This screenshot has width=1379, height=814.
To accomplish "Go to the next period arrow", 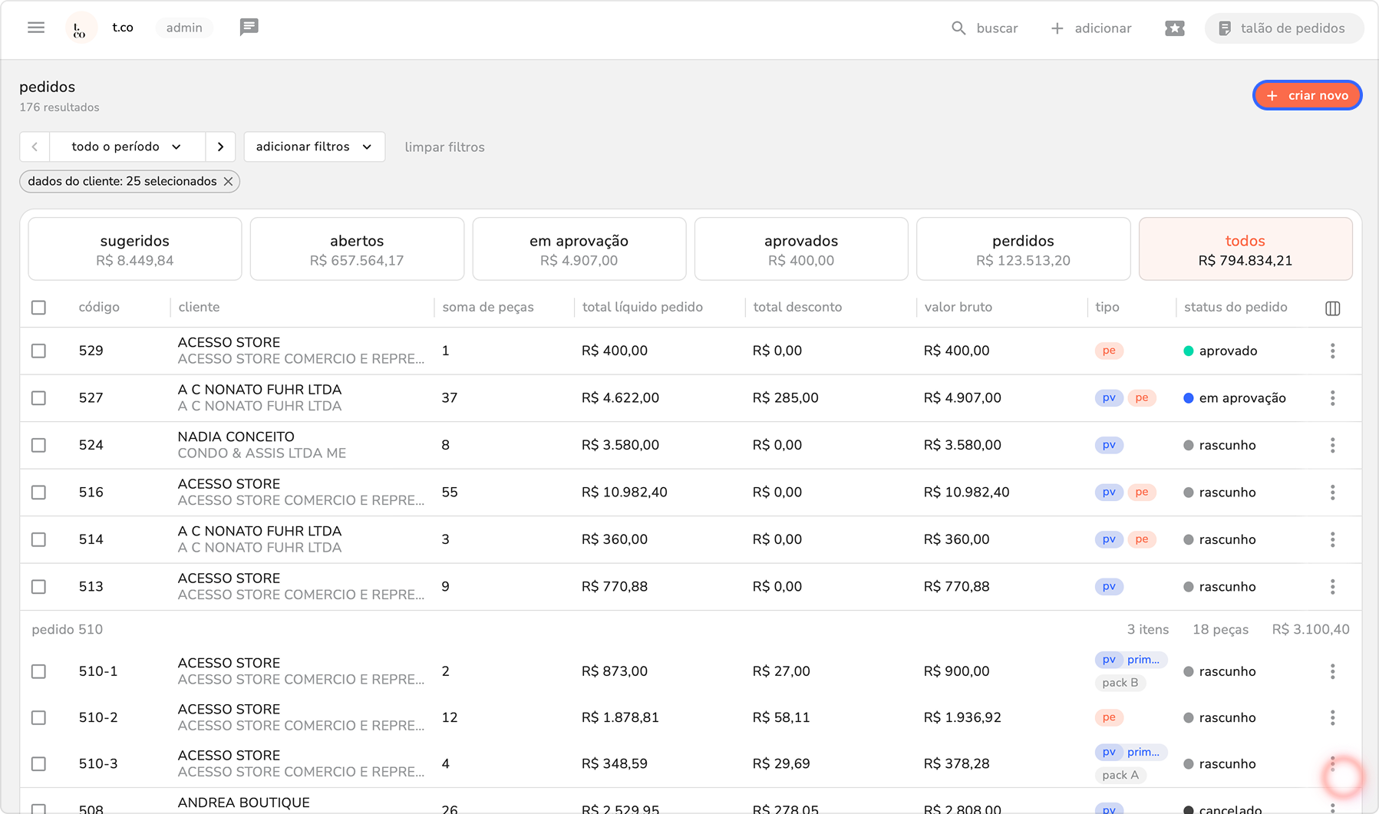I will (220, 147).
